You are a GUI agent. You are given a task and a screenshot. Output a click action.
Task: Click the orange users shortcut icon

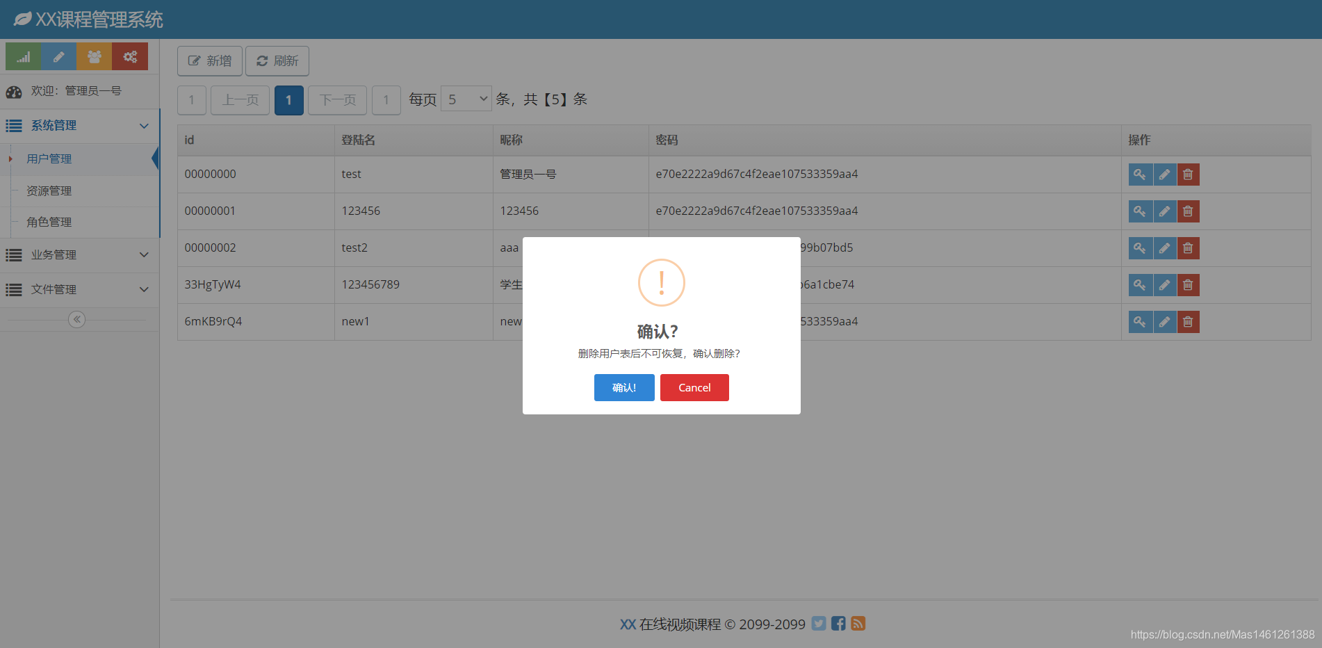(x=95, y=56)
